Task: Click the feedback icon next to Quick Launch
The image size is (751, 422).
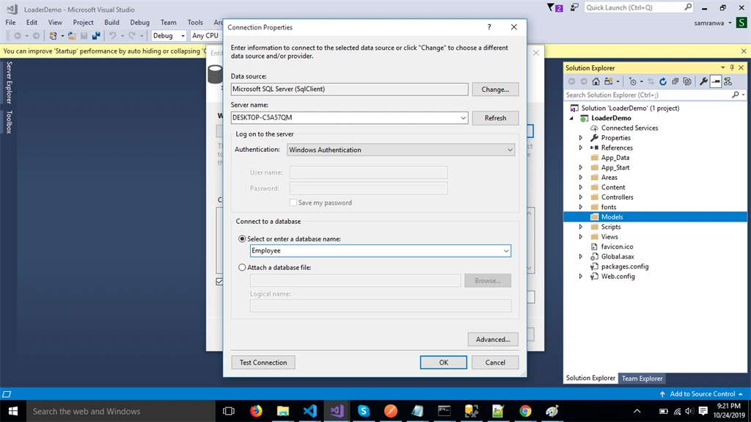Action: click(x=574, y=7)
